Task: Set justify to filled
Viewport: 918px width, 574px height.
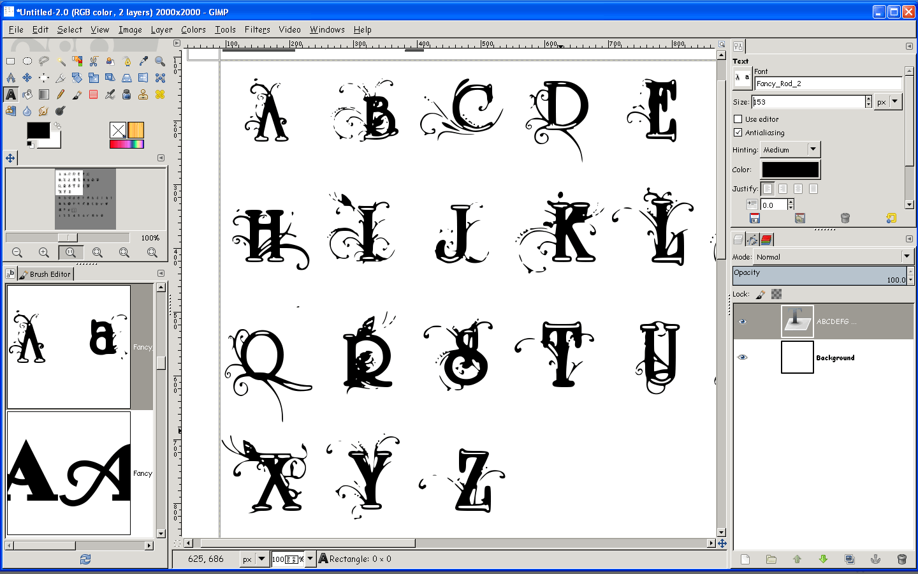Action: pos(813,189)
